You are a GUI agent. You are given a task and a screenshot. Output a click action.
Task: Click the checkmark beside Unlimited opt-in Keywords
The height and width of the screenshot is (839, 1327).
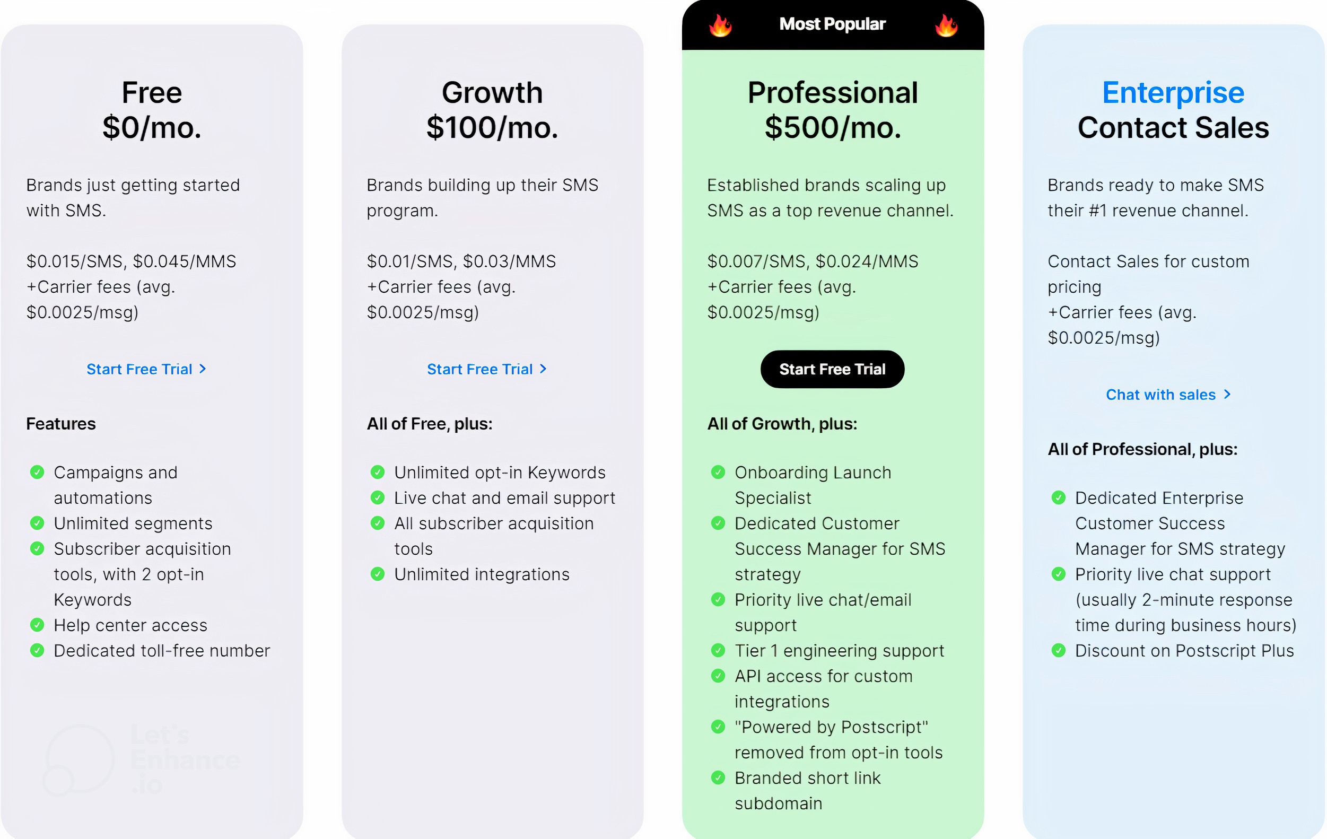coord(378,471)
